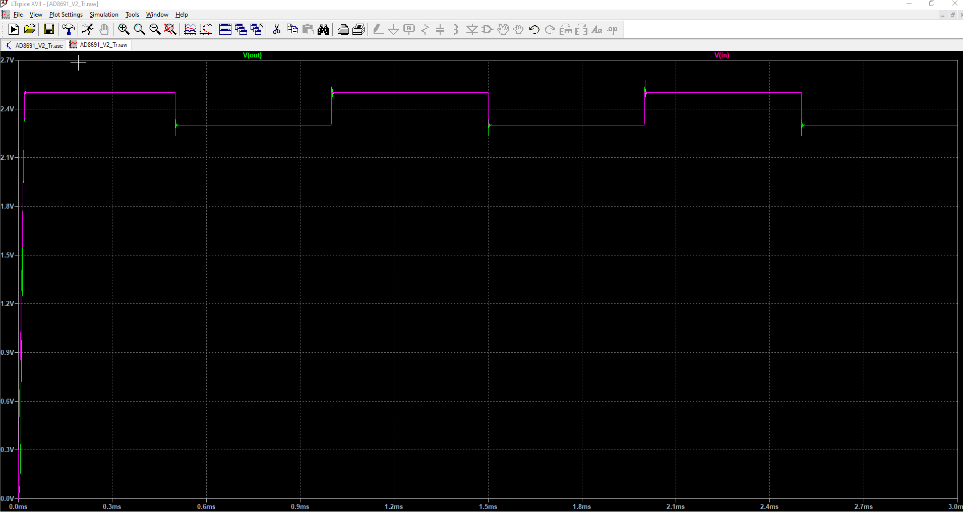Open the Tools menu

pyautogui.click(x=132, y=15)
